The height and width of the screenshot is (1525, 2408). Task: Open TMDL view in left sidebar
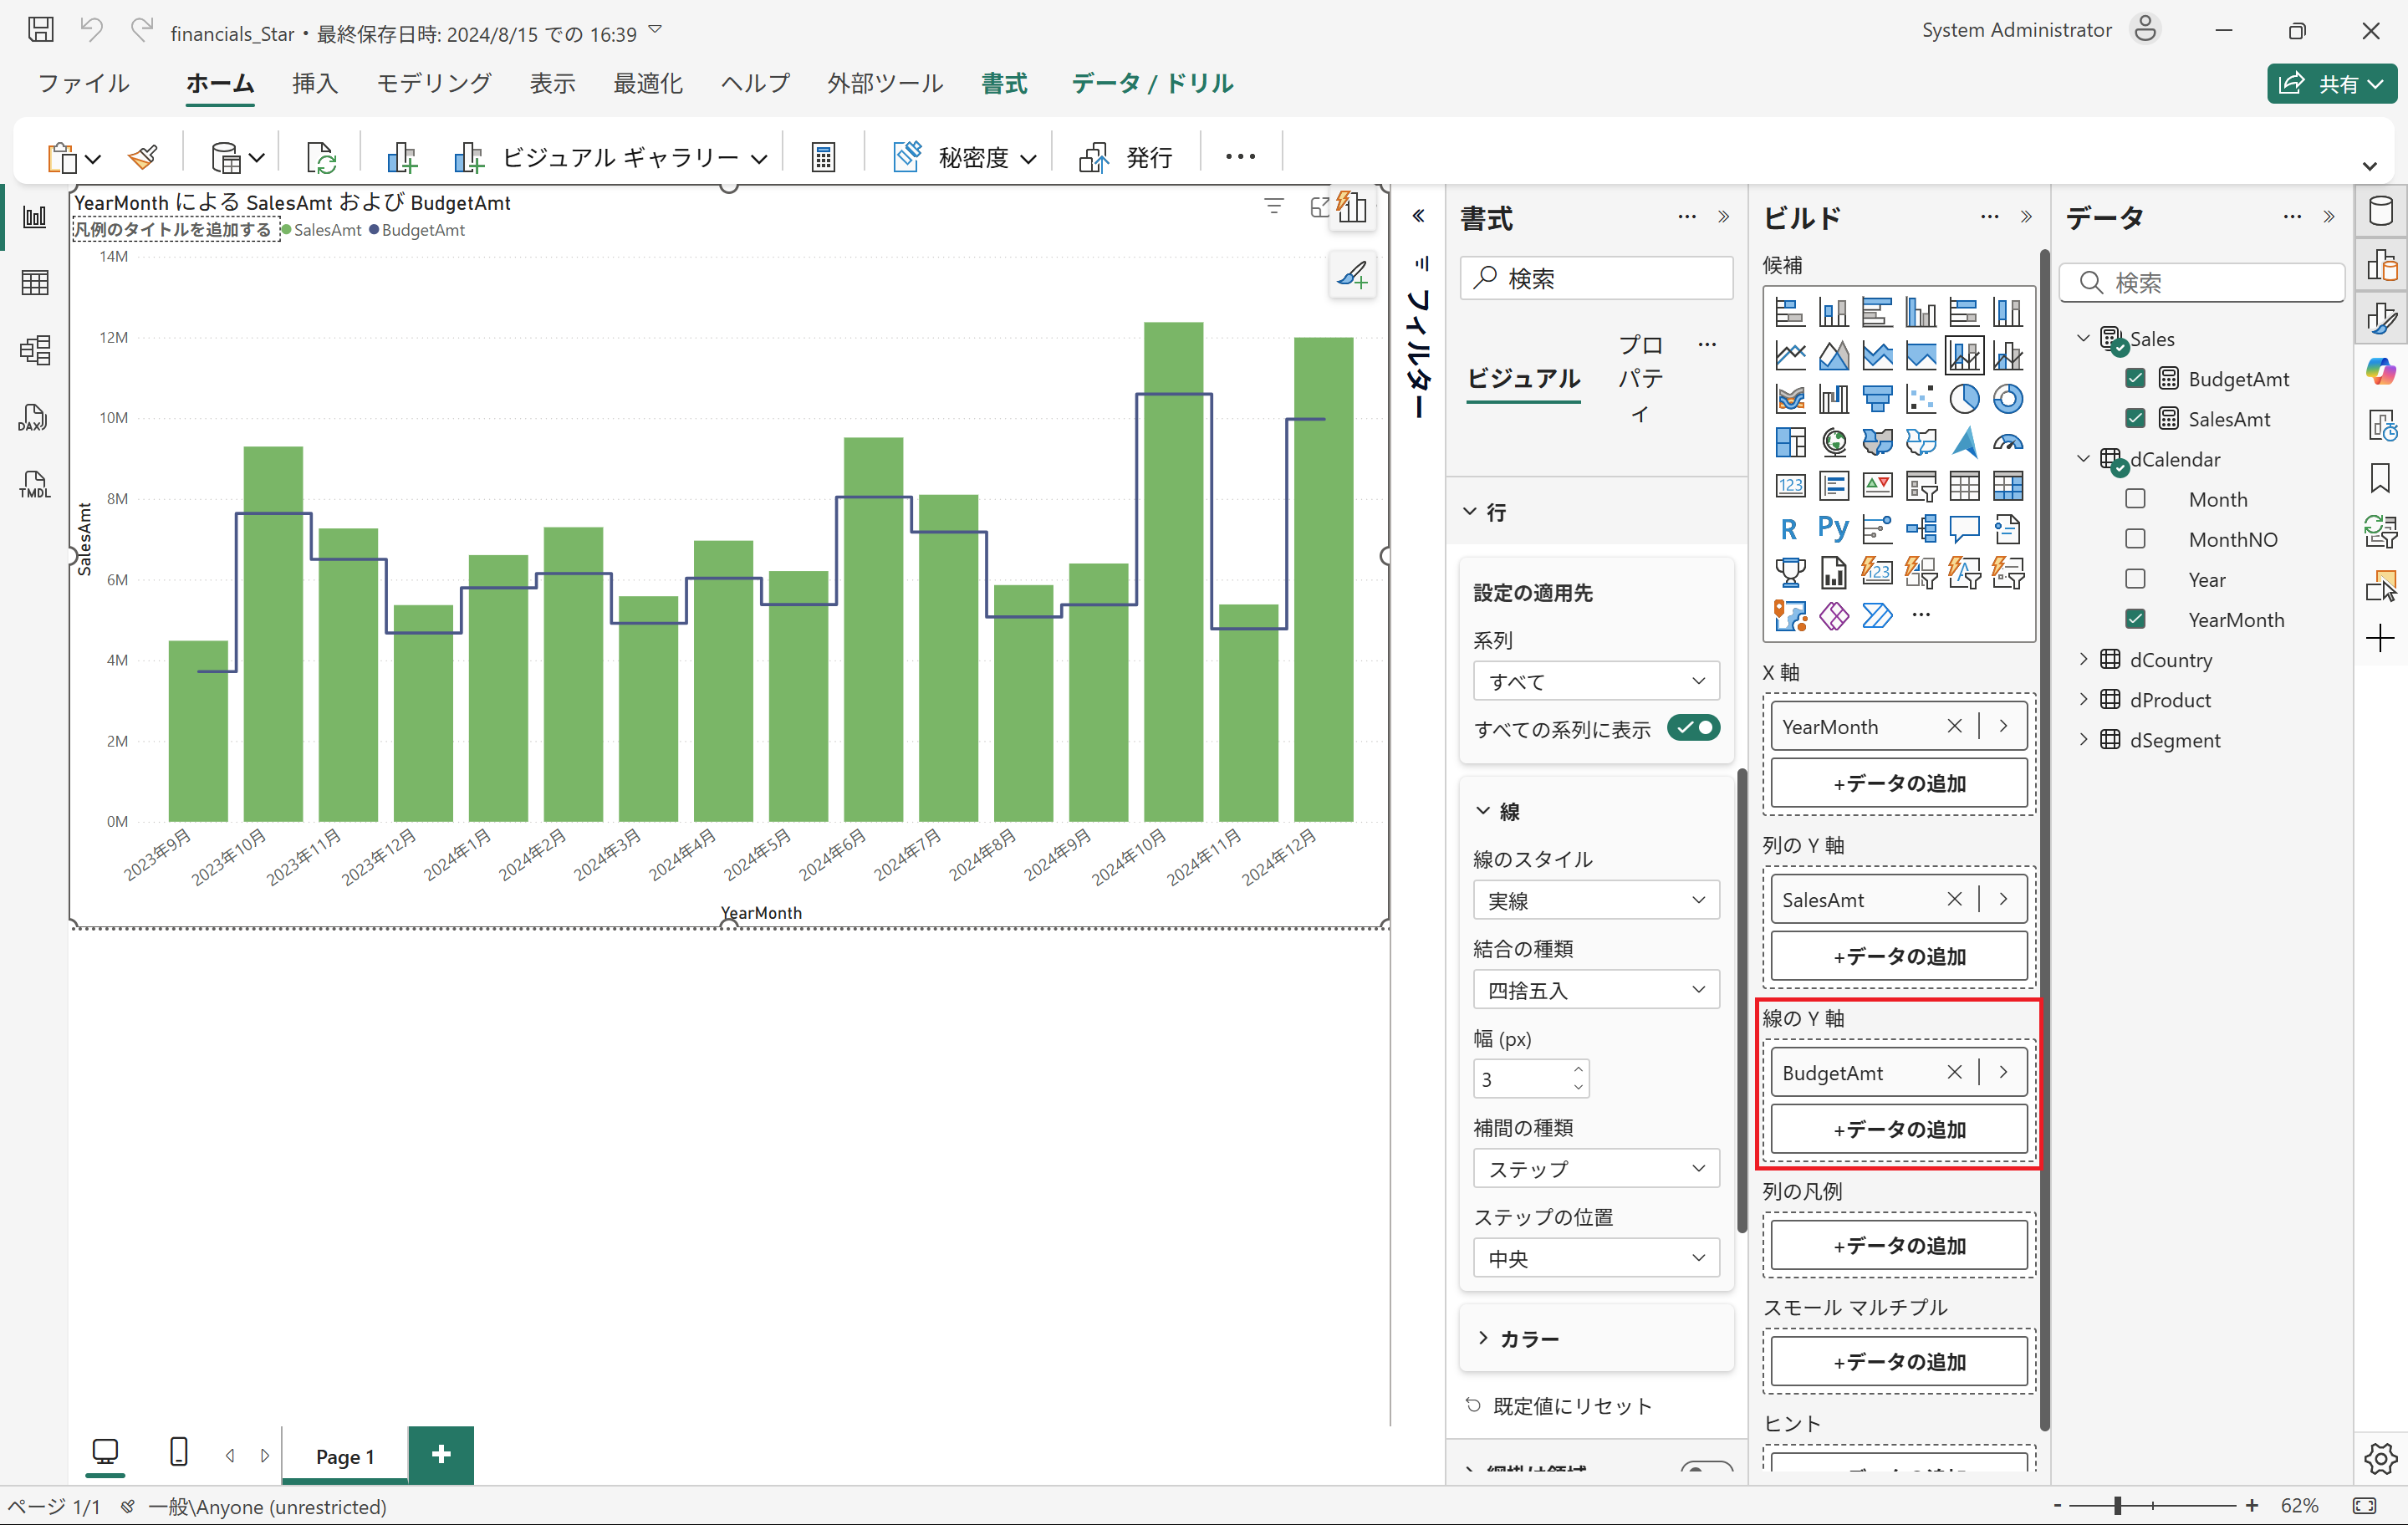[34, 486]
